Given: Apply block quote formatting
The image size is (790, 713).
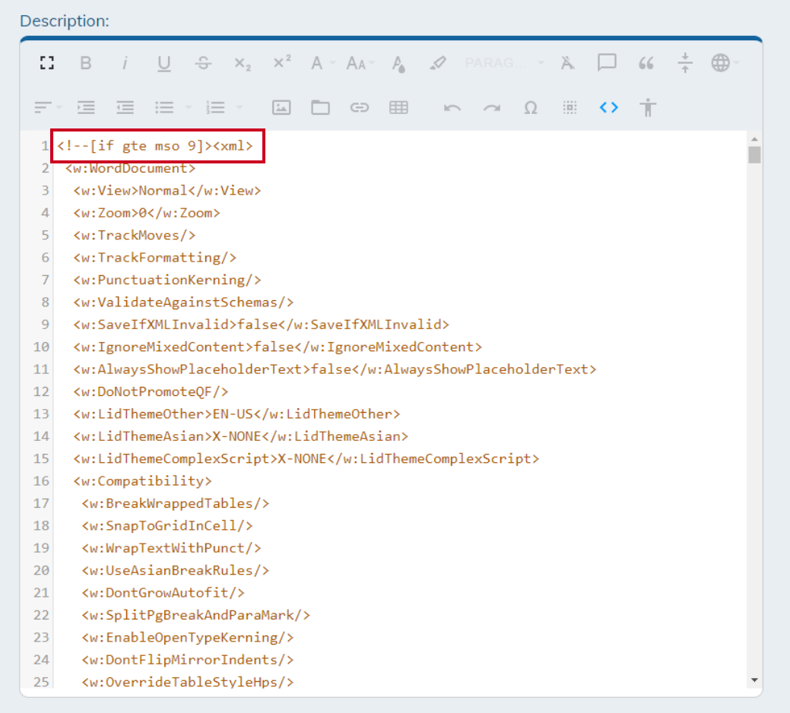Looking at the screenshot, I should tap(646, 63).
